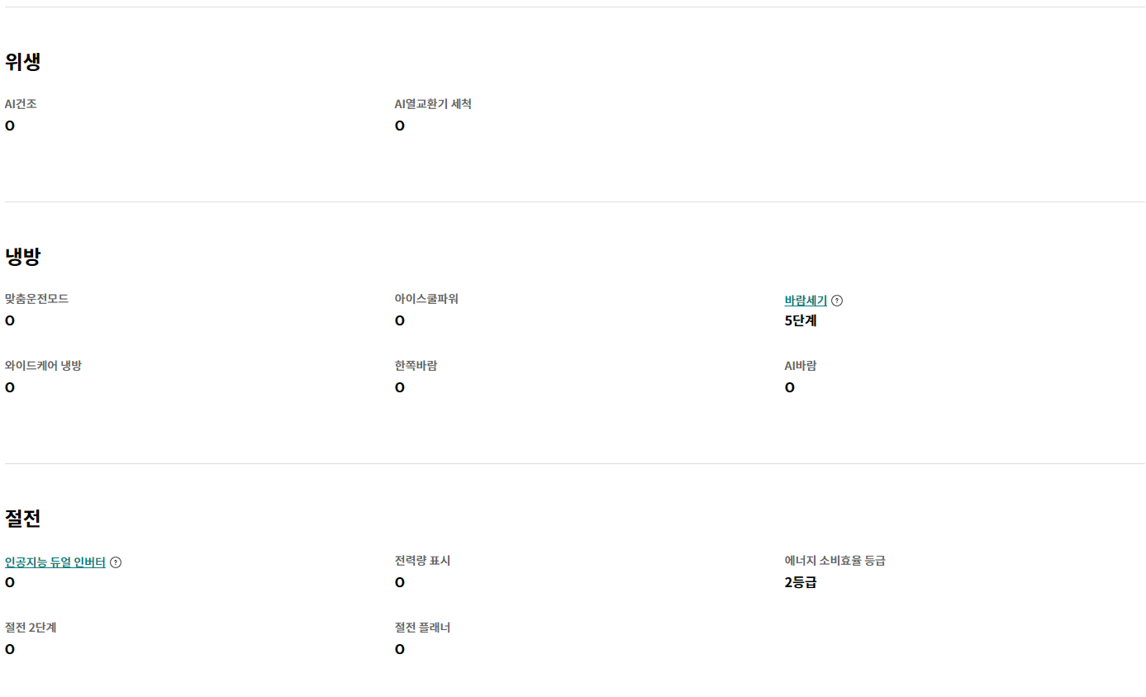Open the 인공지능 듀얼 인버터 link
1146x697 pixels.
55,562
